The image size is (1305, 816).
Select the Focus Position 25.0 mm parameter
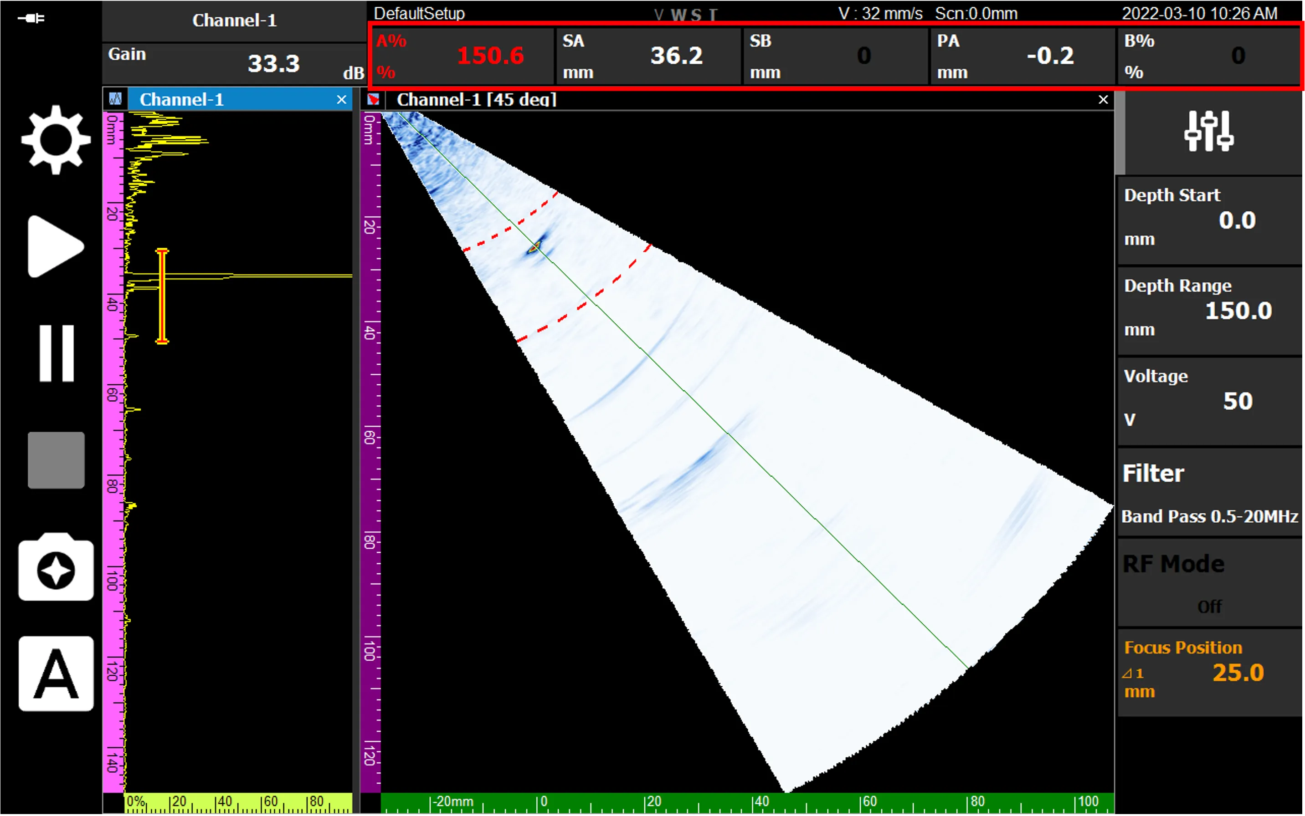point(1209,673)
